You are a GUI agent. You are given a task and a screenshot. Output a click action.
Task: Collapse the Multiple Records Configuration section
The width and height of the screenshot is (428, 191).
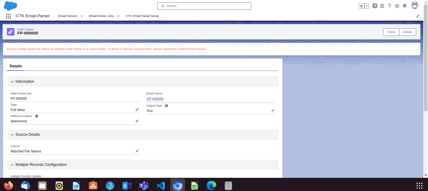(x=143, y=165)
